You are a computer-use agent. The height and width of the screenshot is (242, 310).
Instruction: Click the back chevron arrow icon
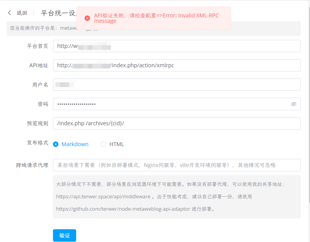pos(9,12)
